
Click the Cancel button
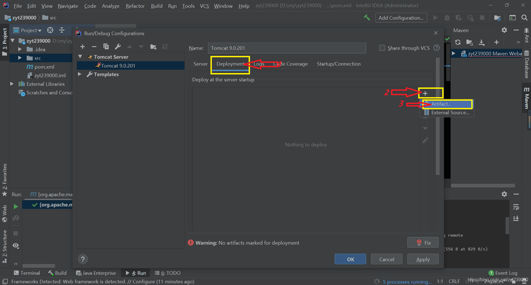[x=386, y=259]
